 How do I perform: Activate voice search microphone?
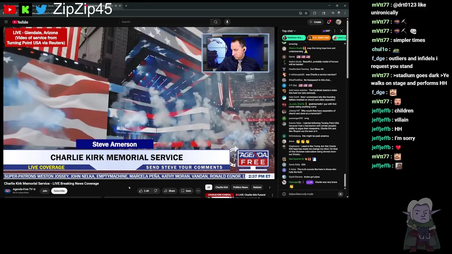pyautogui.click(x=227, y=22)
